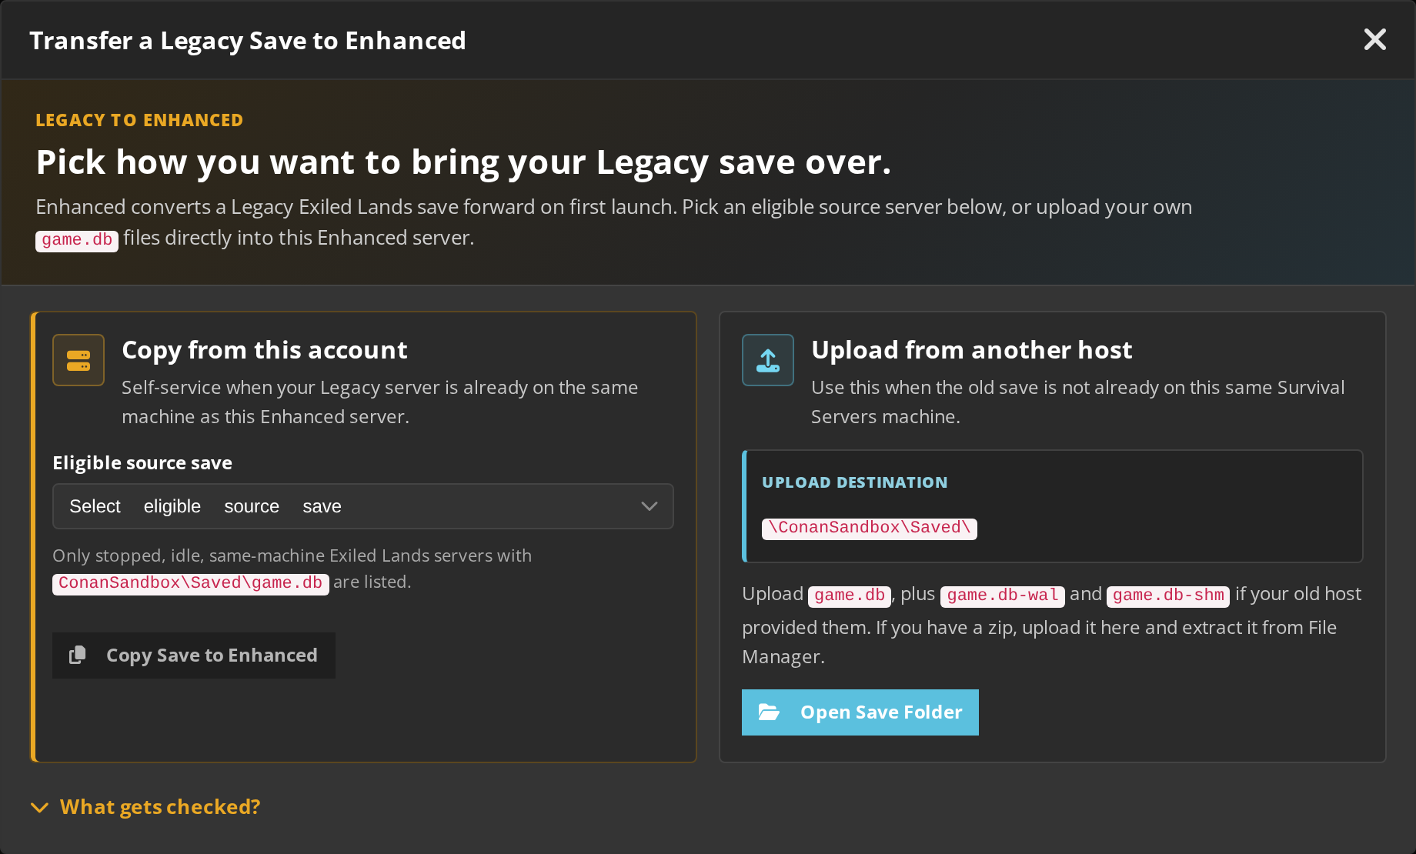Viewport: 1416px width, 854px height.
Task: Expand the What gets checked? section
Action: coord(145,807)
